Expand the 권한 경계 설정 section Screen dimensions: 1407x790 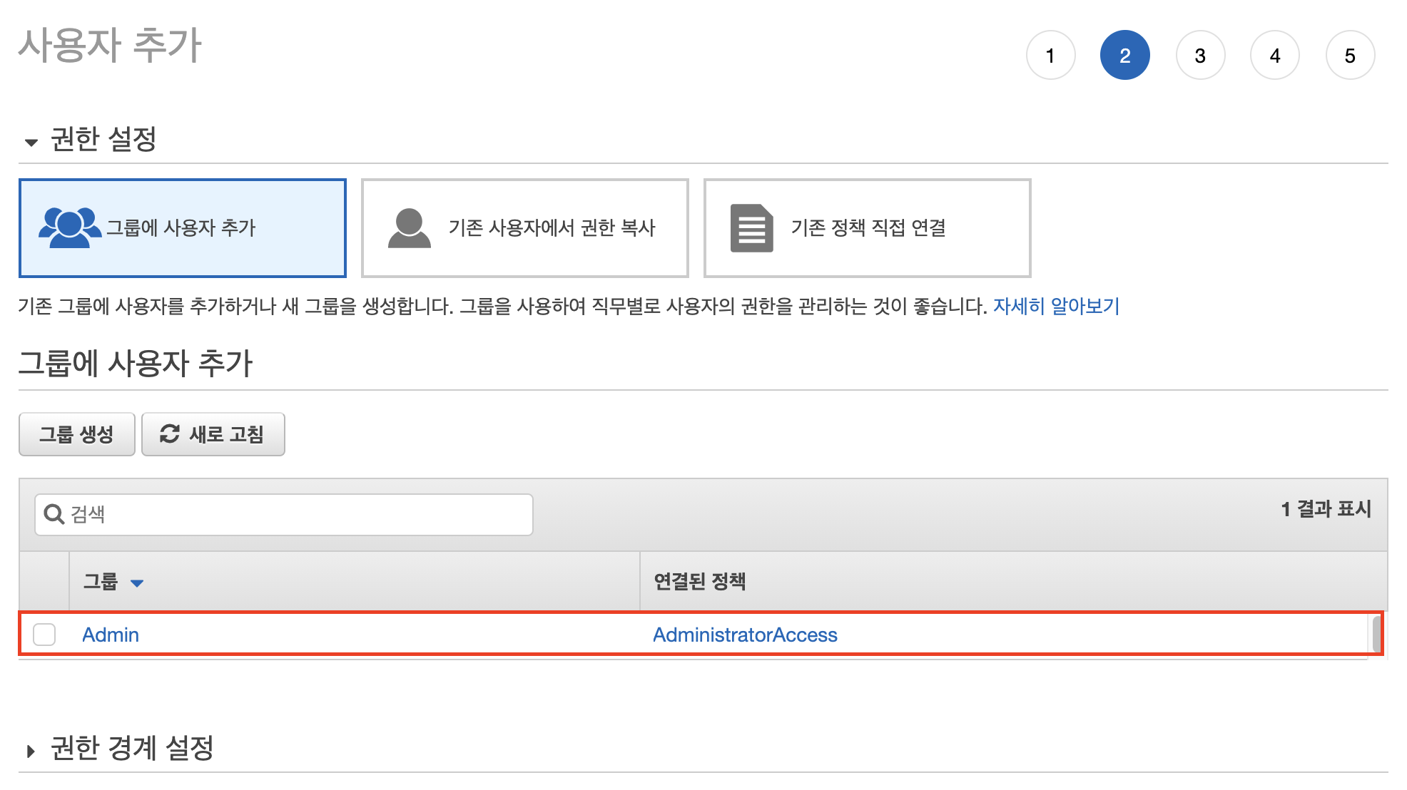31,751
